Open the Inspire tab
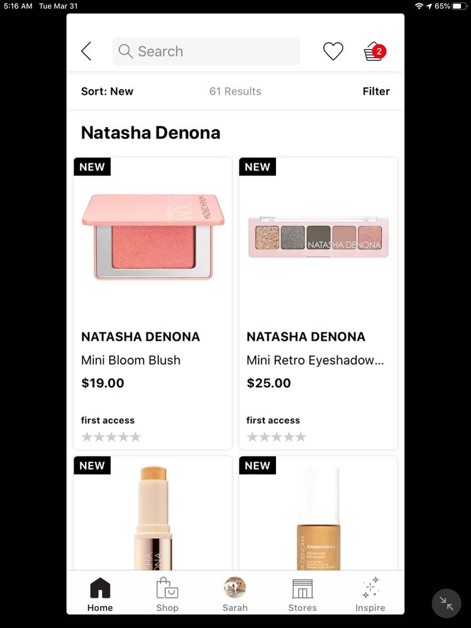 click(370, 595)
